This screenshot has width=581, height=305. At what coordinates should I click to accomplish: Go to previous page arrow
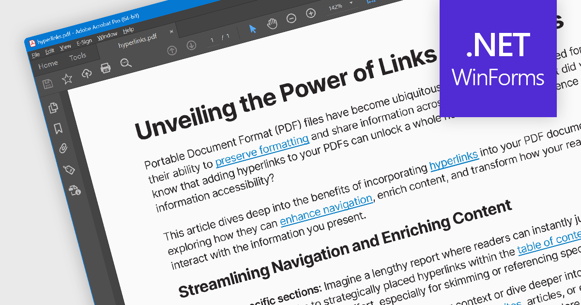coord(171,50)
